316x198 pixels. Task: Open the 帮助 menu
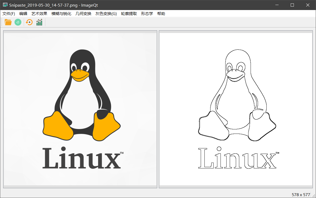pos(161,14)
